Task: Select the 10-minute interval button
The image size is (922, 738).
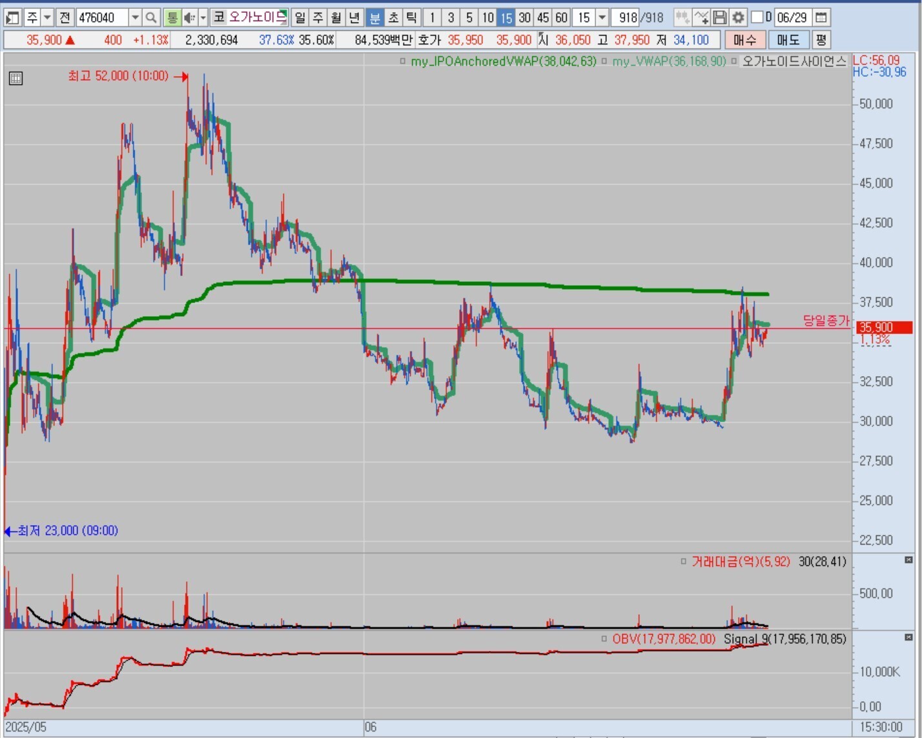Action: 488,17
